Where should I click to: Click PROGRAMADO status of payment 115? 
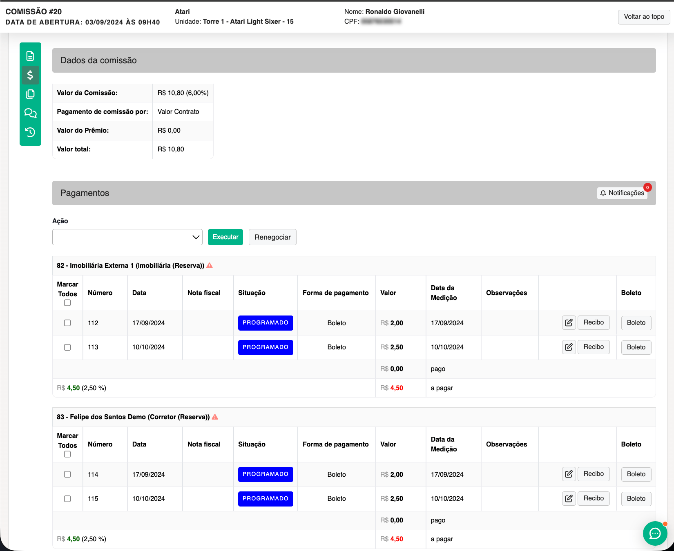point(266,499)
